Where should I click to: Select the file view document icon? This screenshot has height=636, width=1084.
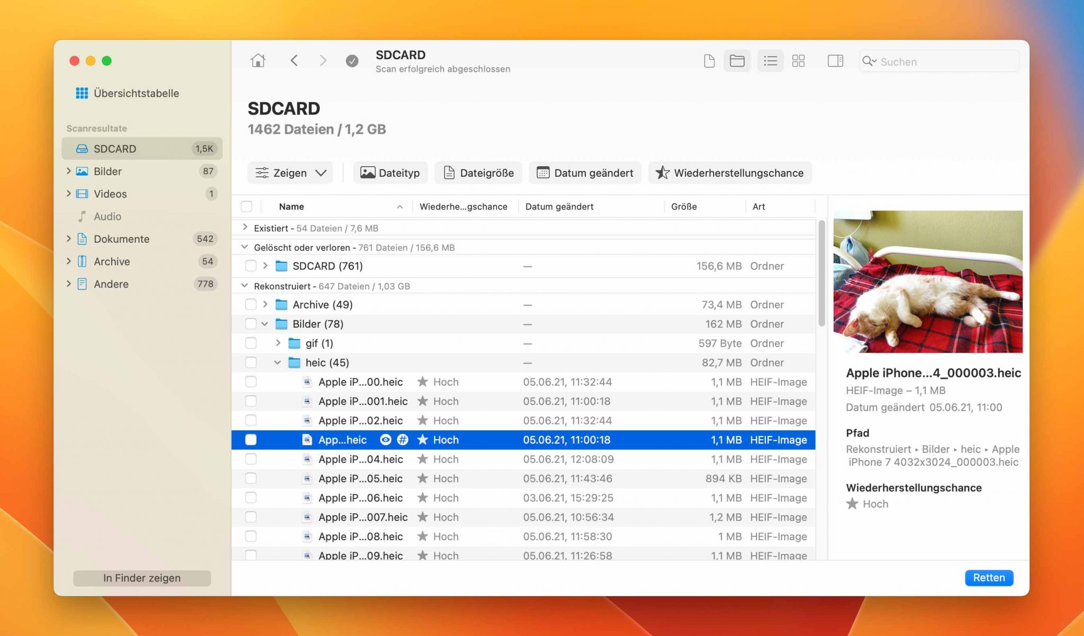tap(709, 61)
